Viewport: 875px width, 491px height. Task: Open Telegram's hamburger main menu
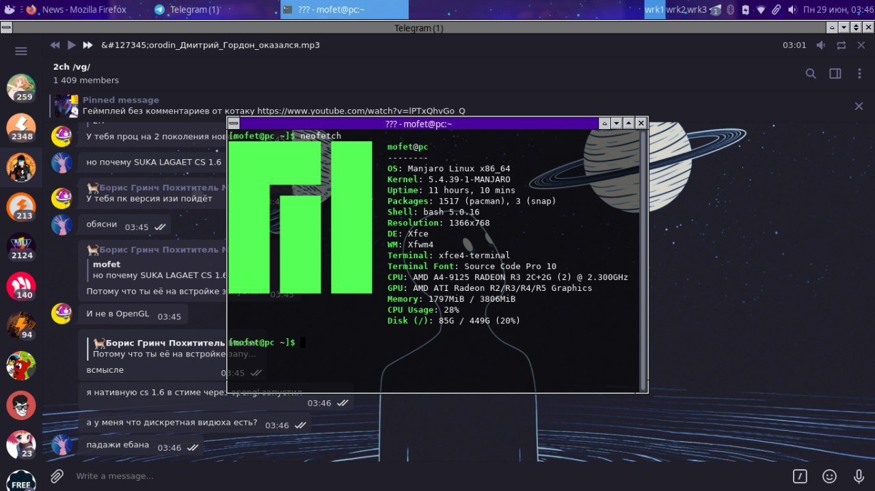(x=21, y=51)
